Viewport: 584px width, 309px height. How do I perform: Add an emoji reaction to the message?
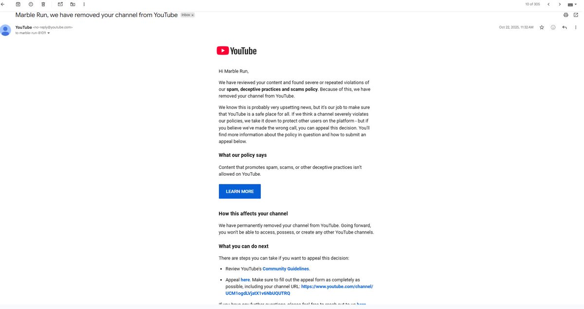pos(553,27)
